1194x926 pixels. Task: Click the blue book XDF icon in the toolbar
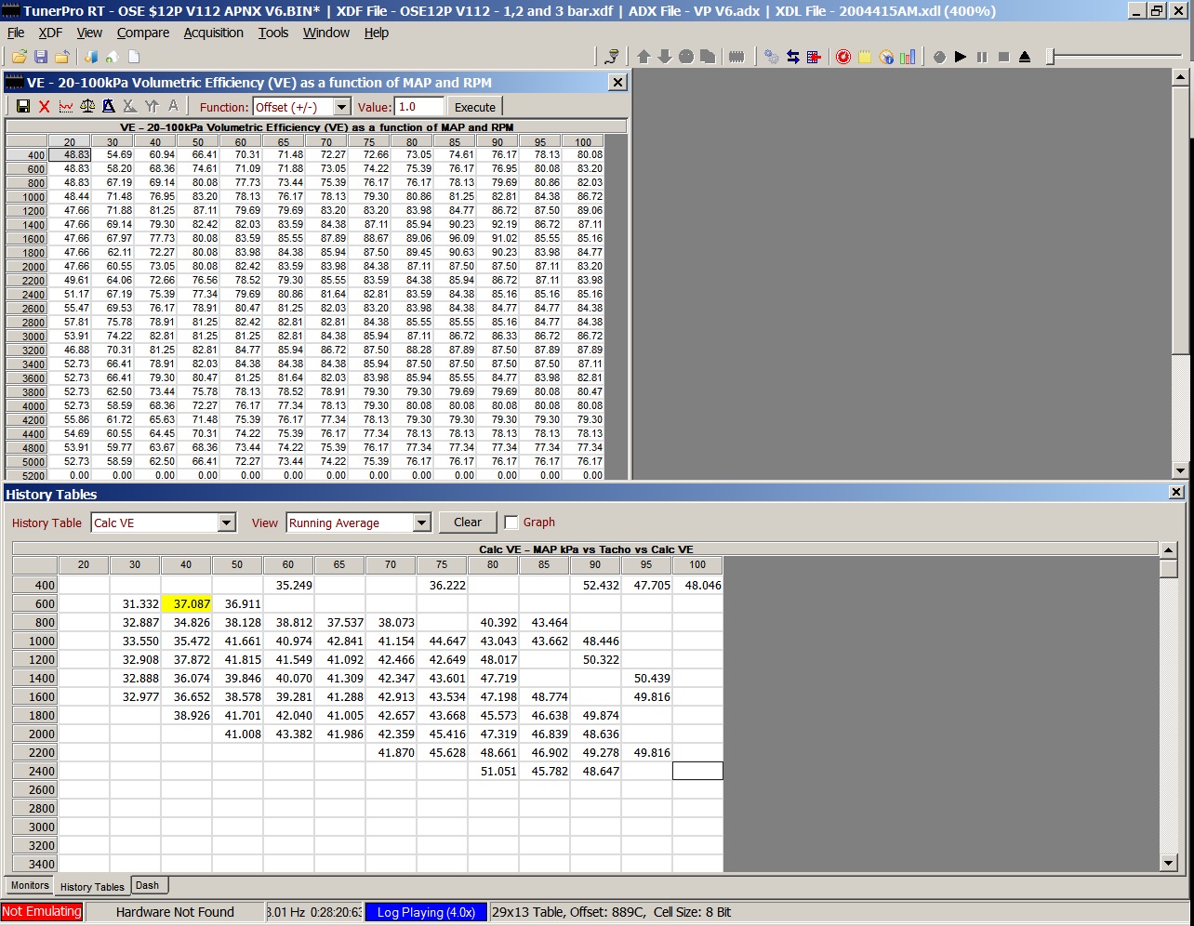(91, 58)
